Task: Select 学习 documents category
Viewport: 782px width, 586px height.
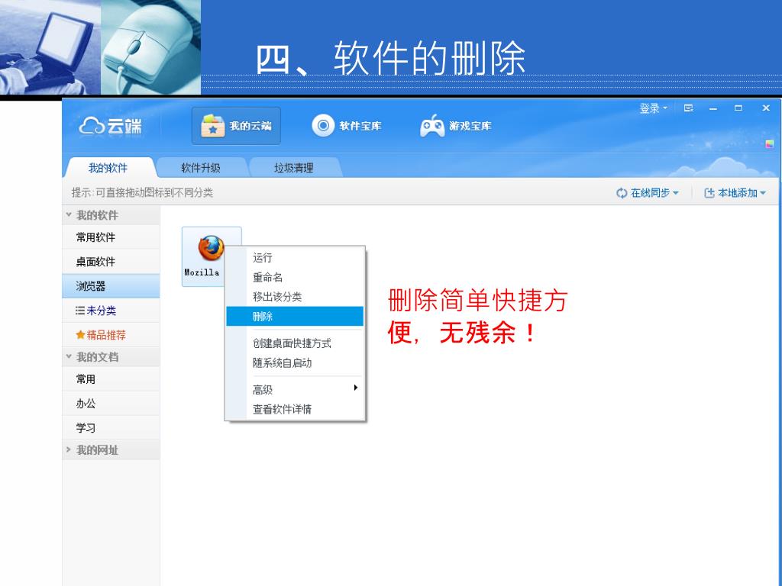Action: (x=111, y=427)
